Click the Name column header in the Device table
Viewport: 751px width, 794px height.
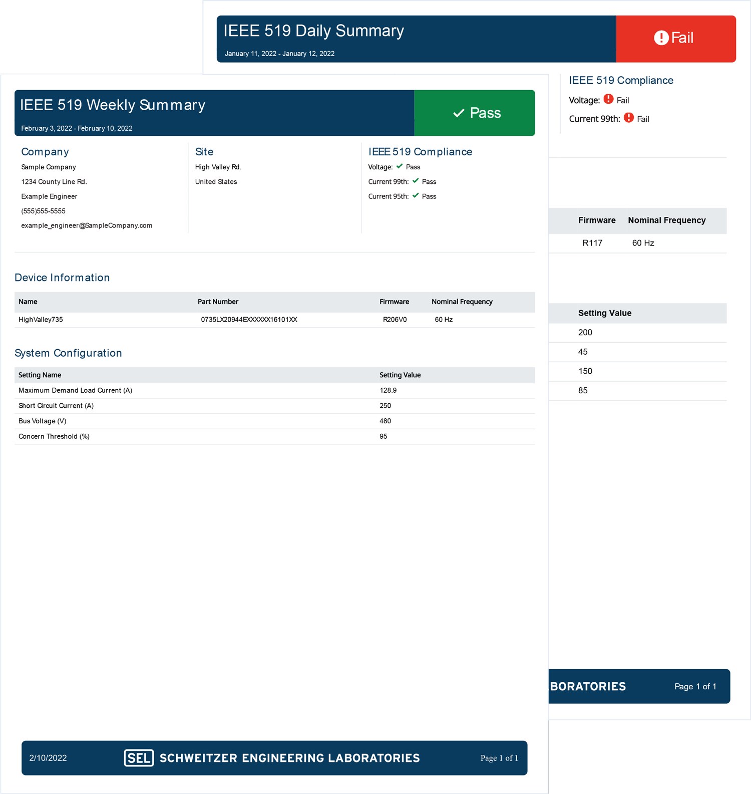[x=28, y=302]
